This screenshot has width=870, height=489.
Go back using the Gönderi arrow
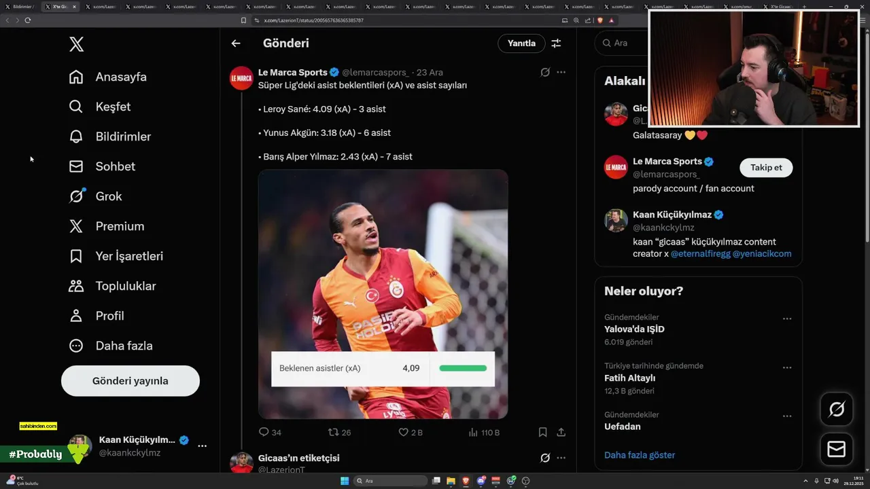pos(236,43)
